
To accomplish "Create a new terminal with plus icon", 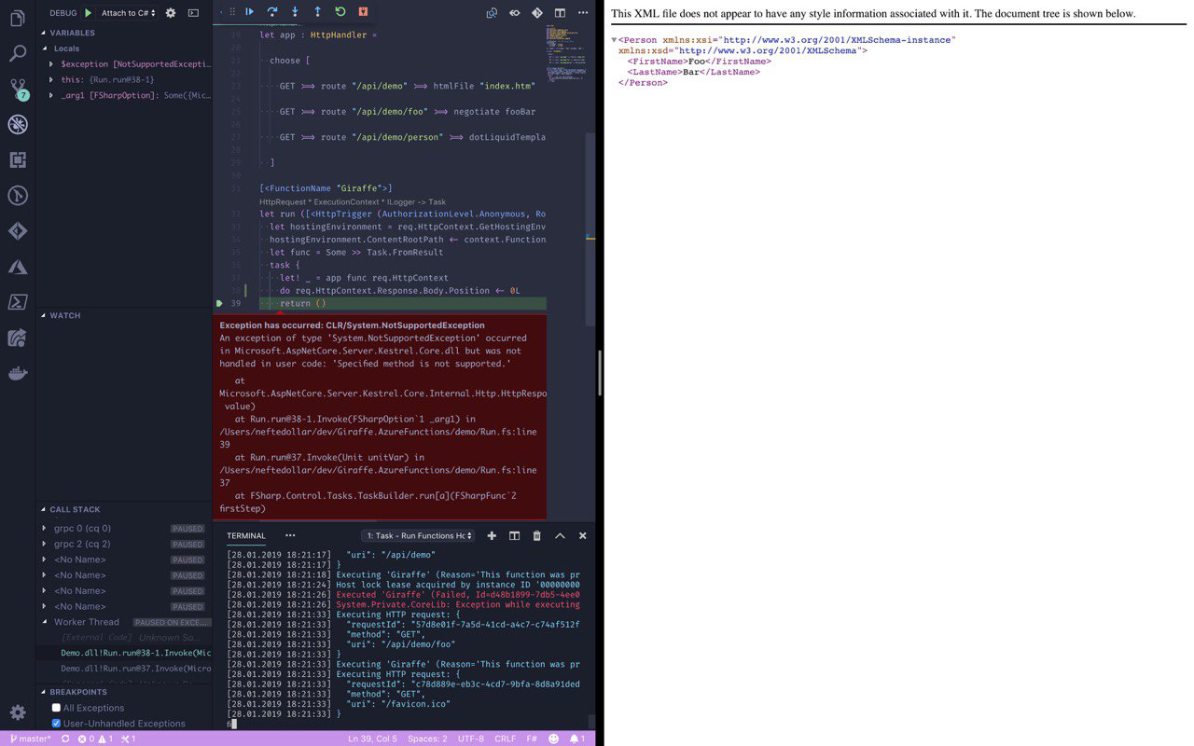I will click(492, 536).
